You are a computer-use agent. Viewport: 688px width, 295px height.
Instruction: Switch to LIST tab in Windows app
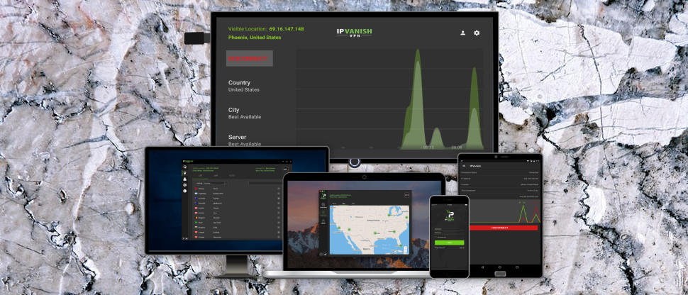[x=201, y=176]
